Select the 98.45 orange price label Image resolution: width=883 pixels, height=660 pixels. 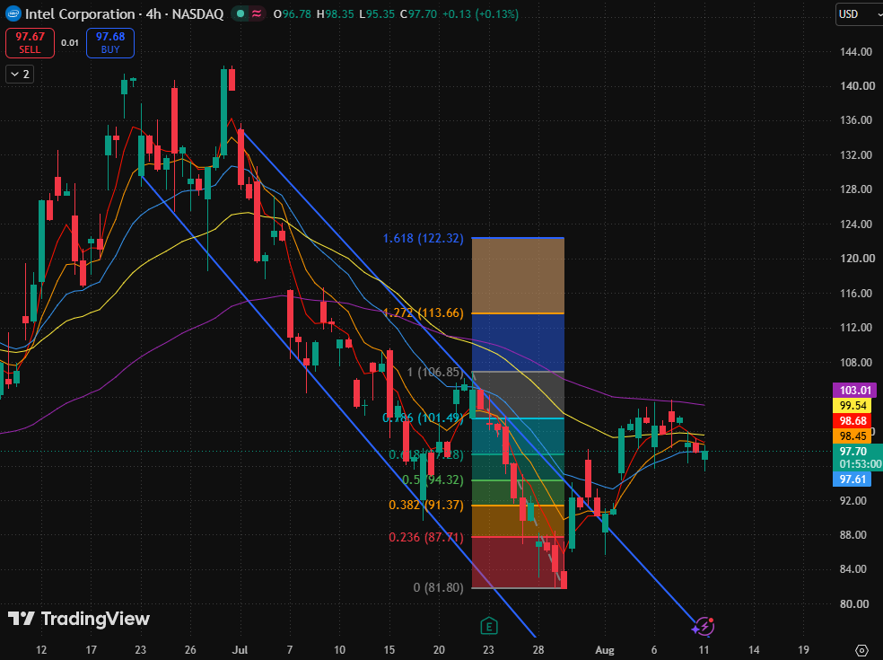click(852, 436)
